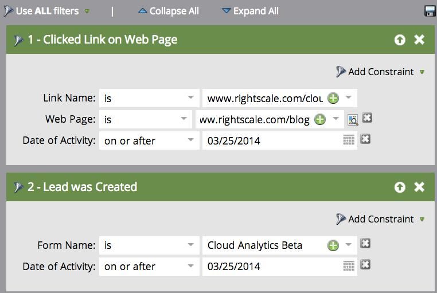Remove the Form Name constraint
Viewport: 437px width, 293px height.
point(365,244)
